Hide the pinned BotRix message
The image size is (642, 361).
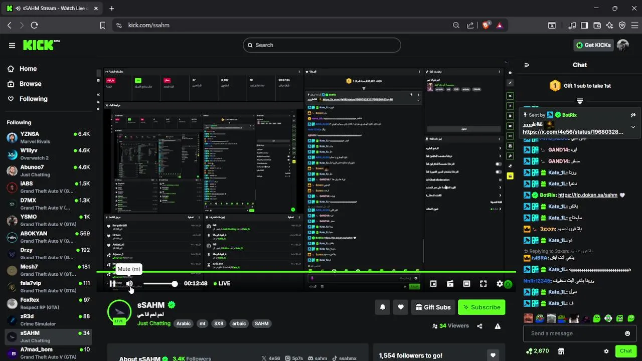click(633, 115)
